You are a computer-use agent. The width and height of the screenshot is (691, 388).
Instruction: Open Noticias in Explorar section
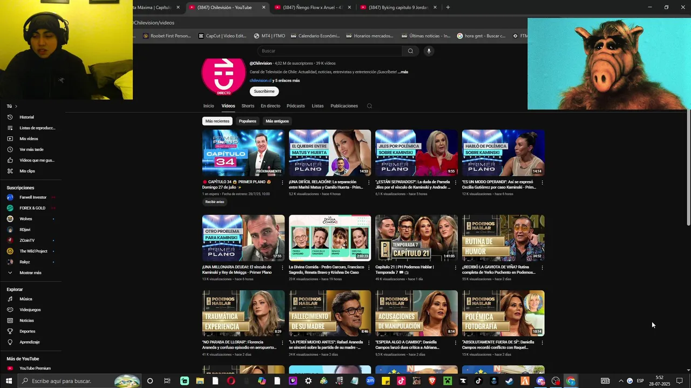(26, 321)
